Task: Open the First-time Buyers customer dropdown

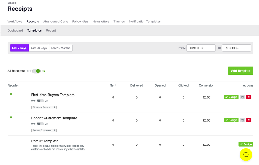Action: [x=44, y=107]
